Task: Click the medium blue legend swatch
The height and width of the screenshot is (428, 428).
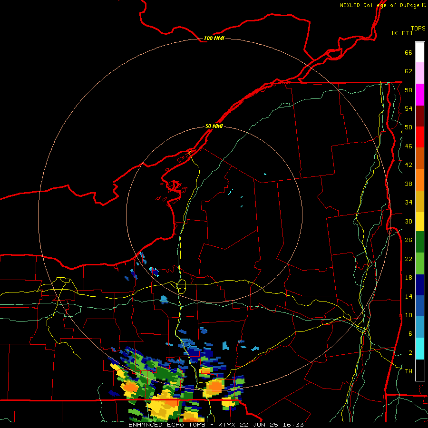Action: click(420, 306)
